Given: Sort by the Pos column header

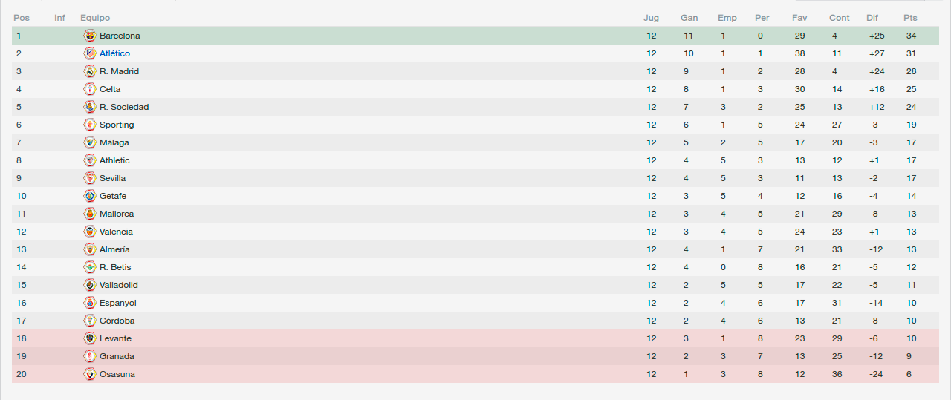Looking at the screenshot, I should pyautogui.click(x=22, y=18).
